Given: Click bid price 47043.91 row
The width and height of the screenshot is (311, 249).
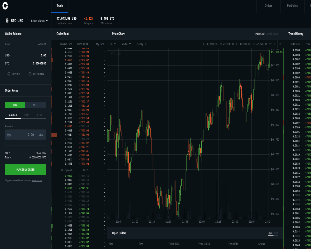Looking at the screenshot, I should (79, 188).
